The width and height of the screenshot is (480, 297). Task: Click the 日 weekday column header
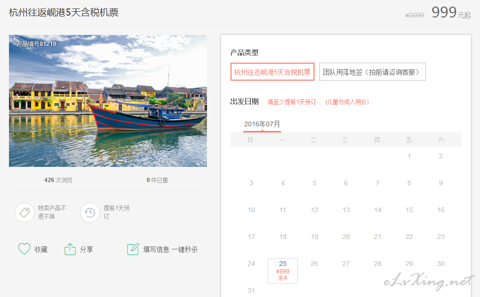point(250,140)
